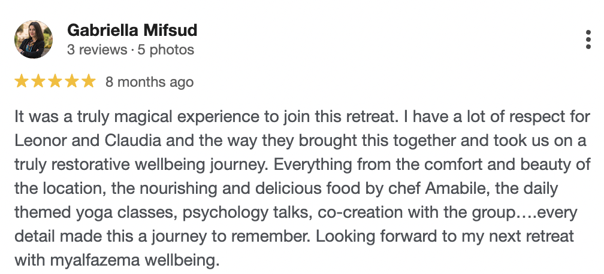
Task: Click the fifth gold rating star
Action: [89, 81]
